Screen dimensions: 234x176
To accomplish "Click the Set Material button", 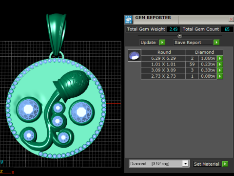I will tap(207, 164).
